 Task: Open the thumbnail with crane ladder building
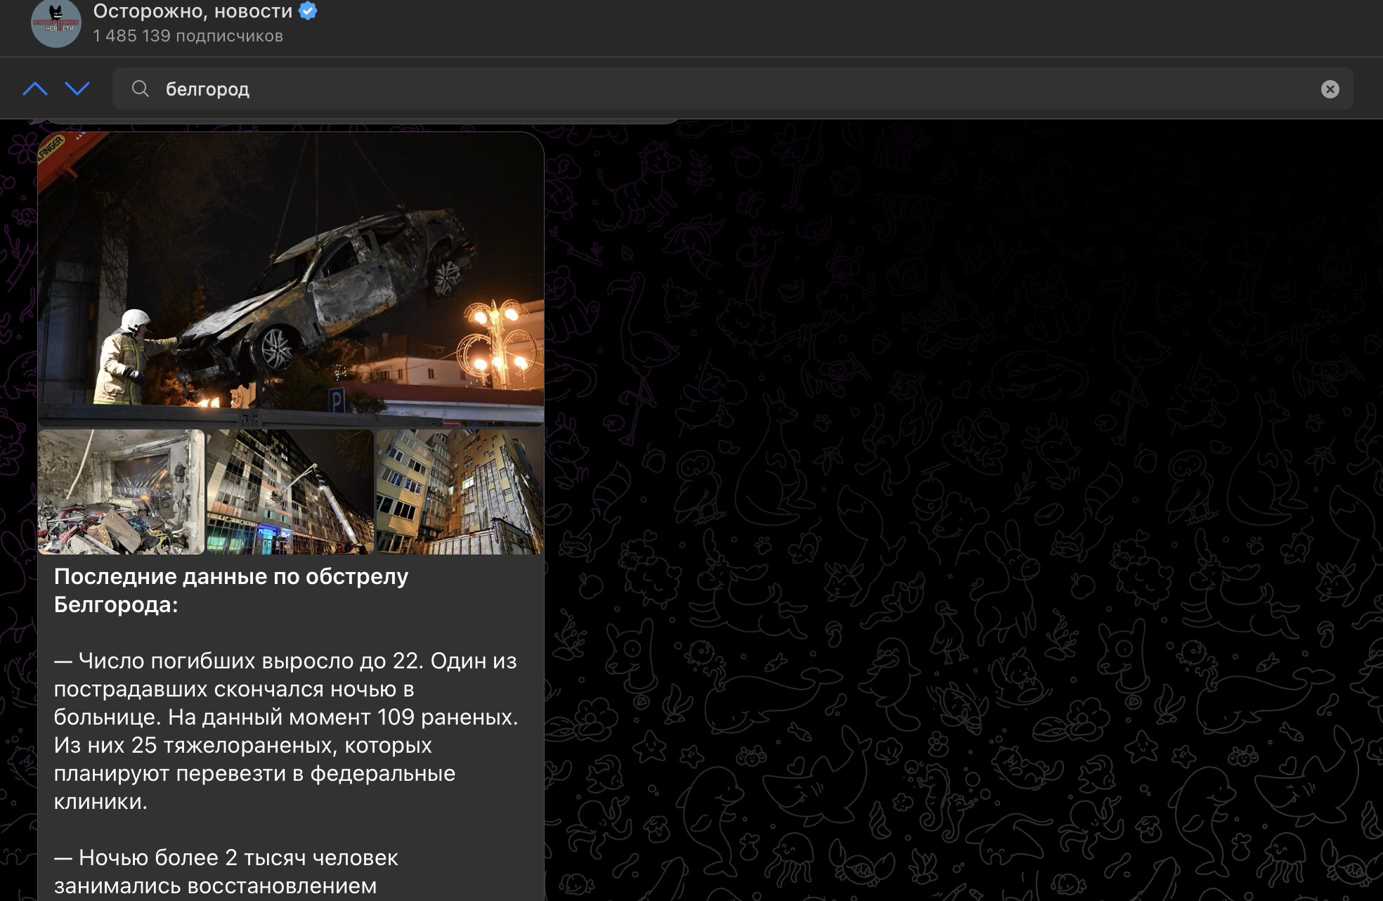[290, 492]
